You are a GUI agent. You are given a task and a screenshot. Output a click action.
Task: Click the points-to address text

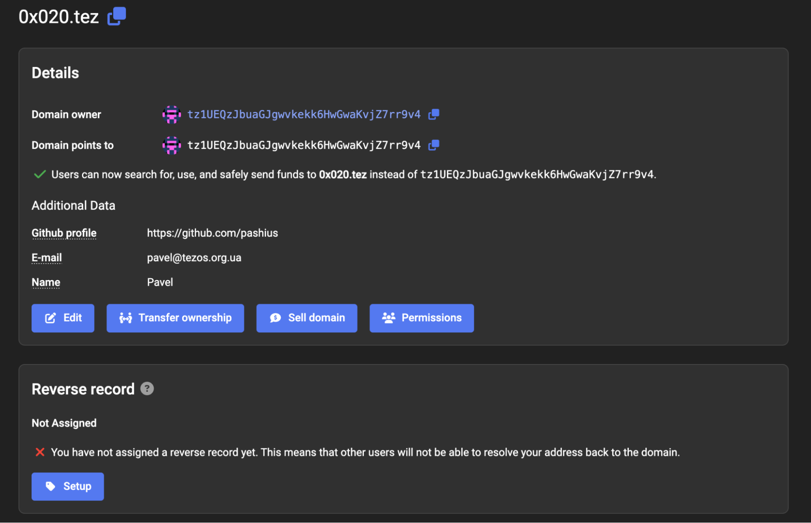click(x=303, y=145)
